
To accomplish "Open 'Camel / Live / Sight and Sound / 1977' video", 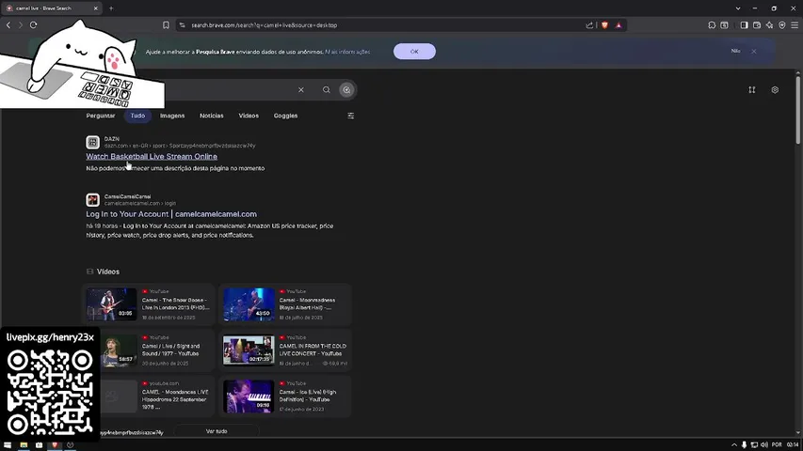I will pos(172,350).
